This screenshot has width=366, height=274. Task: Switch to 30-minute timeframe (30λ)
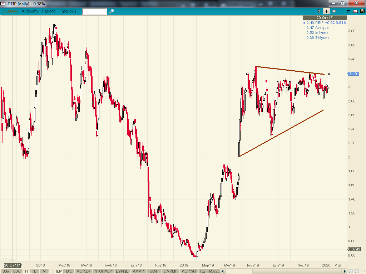(6, 271)
